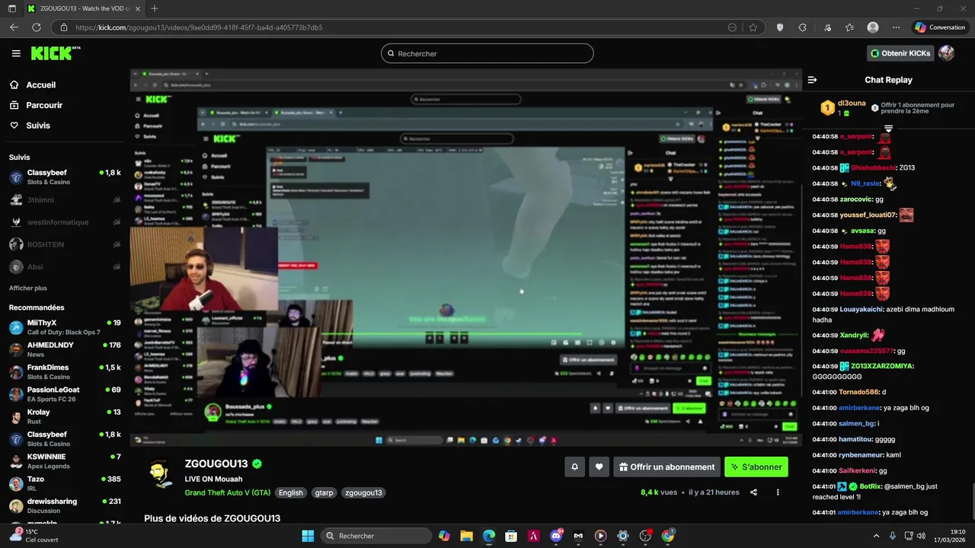Click username Saifkerkeni in chat
This screenshot has height=548, width=975.
pos(857,471)
